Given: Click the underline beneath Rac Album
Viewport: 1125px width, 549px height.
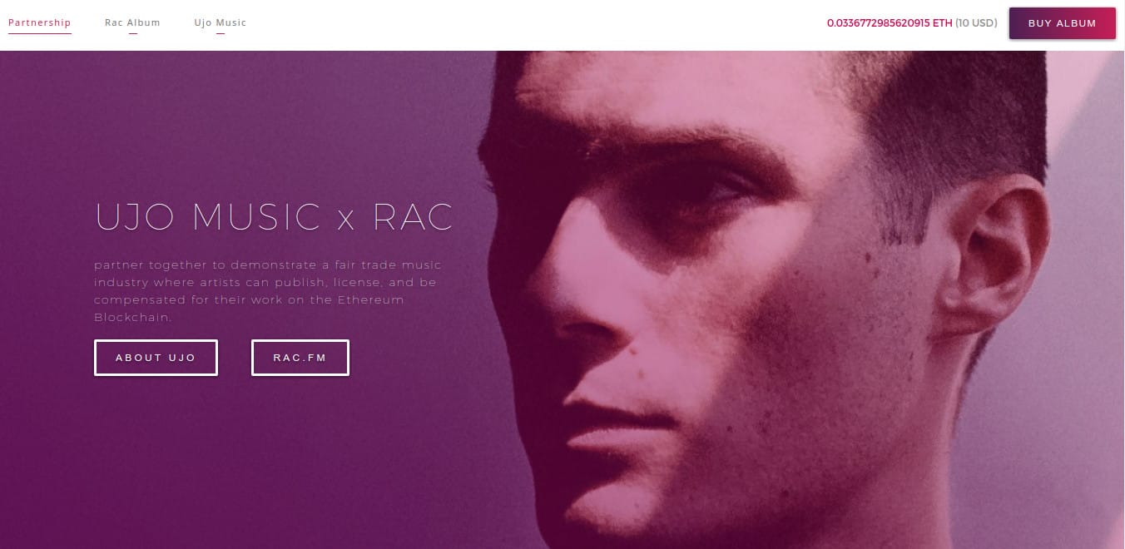Looking at the screenshot, I should [x=132, y=33].
